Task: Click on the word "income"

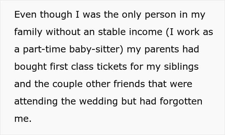Action: [146, 32]
